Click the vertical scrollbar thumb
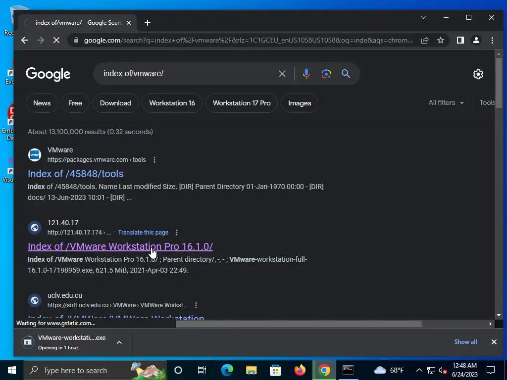This screenshot has width=507, height=380. pyautogui.click(x=498, y=82)
